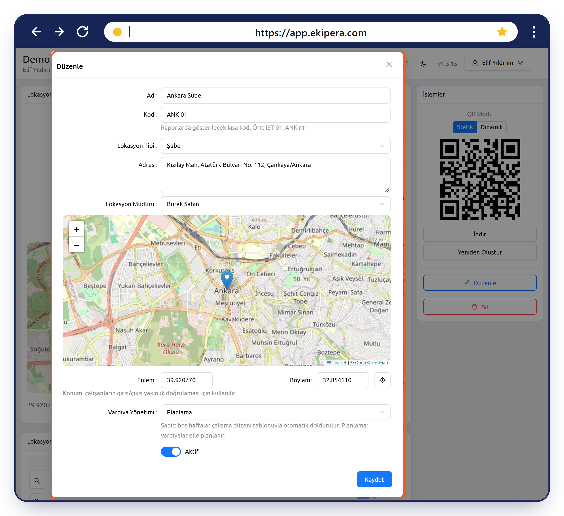Viewport: 564px width, 516px height.
Task: Open the Elif Yıldırım user menu
Action: tap(497, 63)
